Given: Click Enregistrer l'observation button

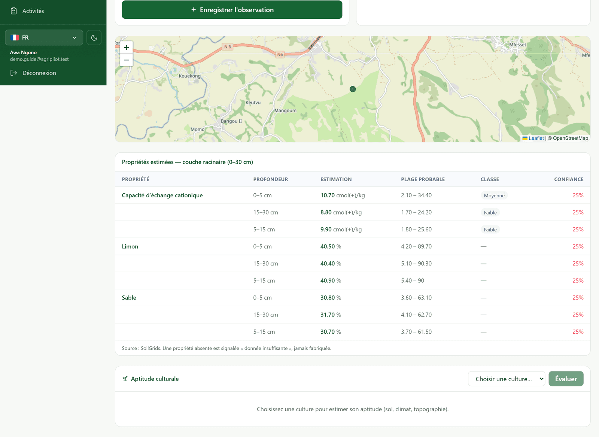Looking at the screenshot, I should 232,10.
